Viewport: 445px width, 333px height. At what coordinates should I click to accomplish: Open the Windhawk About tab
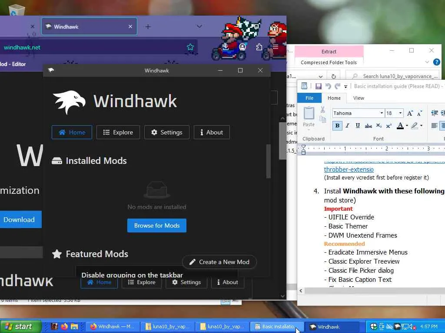[212, 132]
